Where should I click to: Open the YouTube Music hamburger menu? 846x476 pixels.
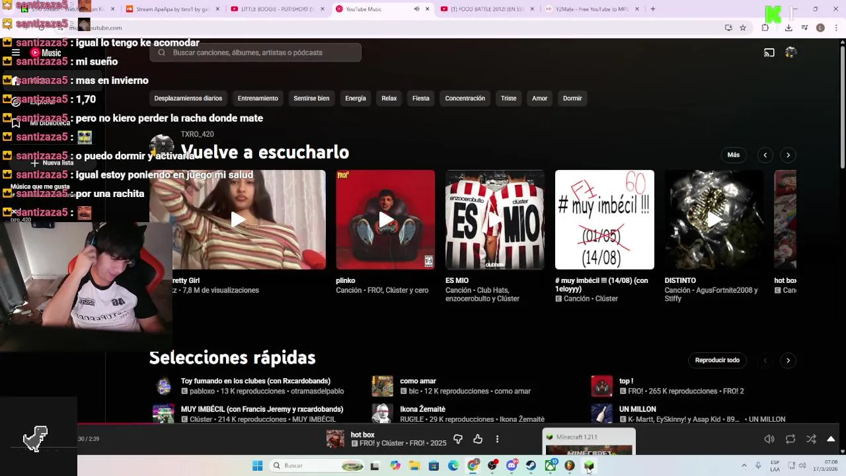[16, 53]
